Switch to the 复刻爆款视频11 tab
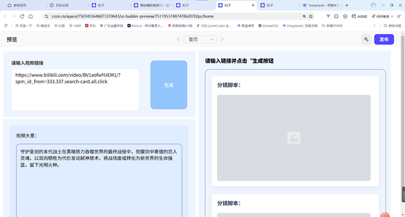The image size is (405, 217). click(152, 5)
